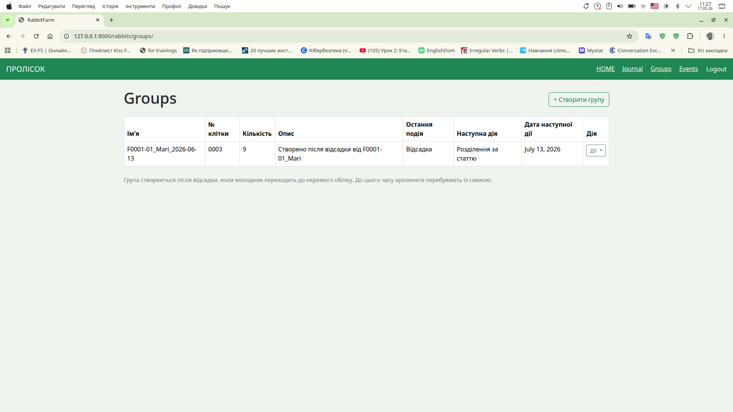Image resolution: width=733 pixels, height=412 pixels.
Task: Open the Редагувати menu
Action: tap(52, 6)
